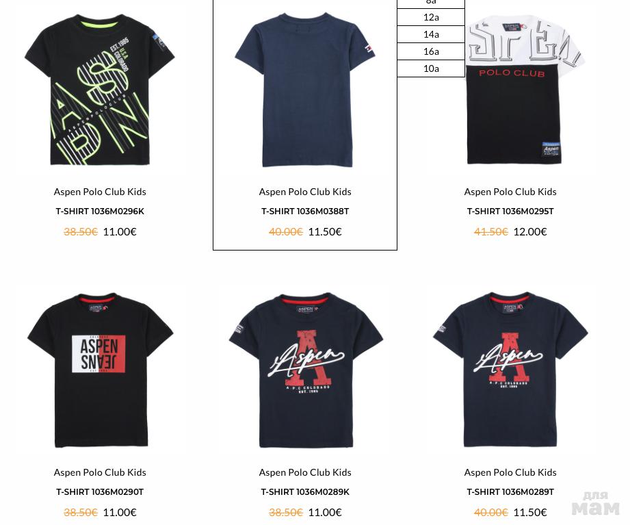Select size 10a in the size table

[x=431, y=68]
